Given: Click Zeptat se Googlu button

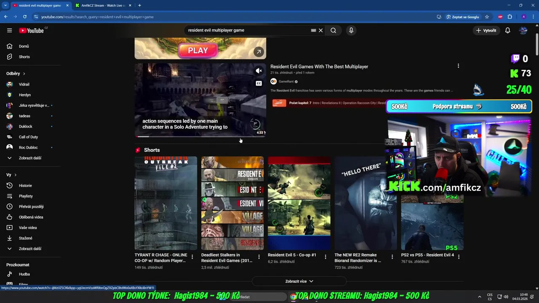Looking at the screenshot, I should pyautogui.click(x=462, y=17).
